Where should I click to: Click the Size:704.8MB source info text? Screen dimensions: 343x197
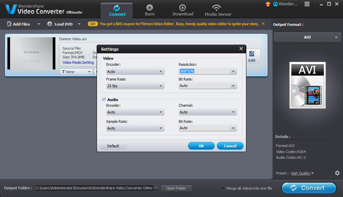(x=73, y=57)
